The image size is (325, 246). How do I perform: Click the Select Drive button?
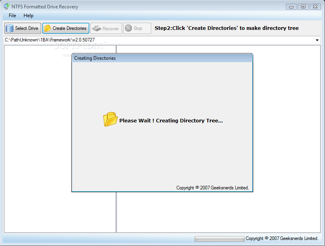[x=23, y=28]
